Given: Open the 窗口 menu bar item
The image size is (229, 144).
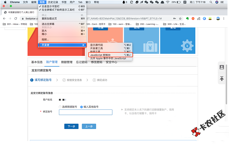Looking at the screenshot, I should (88, 2).
